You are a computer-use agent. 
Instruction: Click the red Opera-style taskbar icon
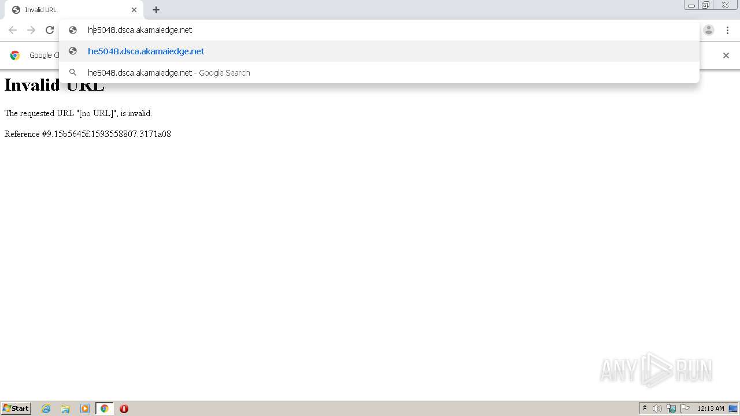(x=124, y=408)
